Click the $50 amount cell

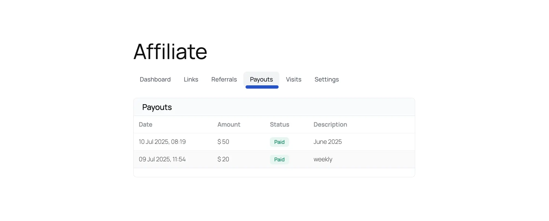(x=223, y=142)
